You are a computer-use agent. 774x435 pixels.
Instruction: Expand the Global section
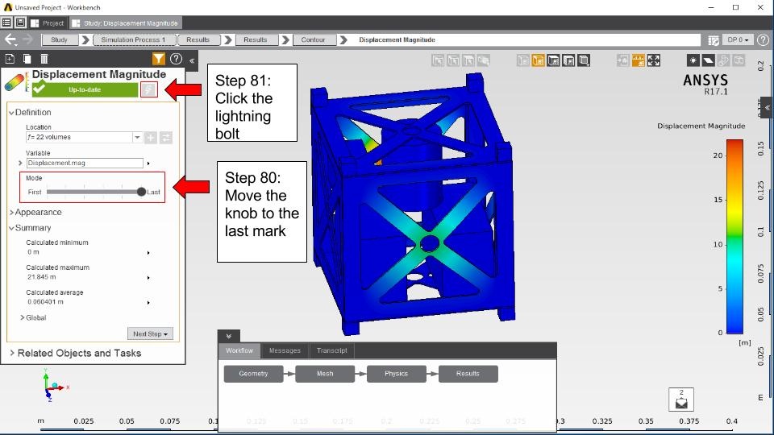coord(33,317)
